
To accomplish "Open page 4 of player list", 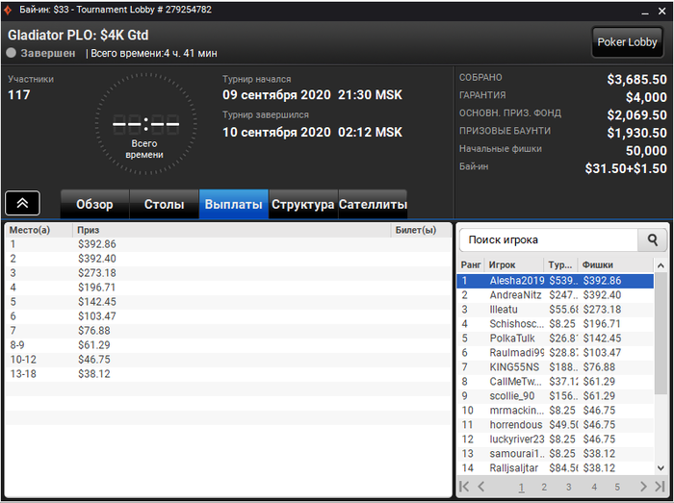I will (594, 487).
